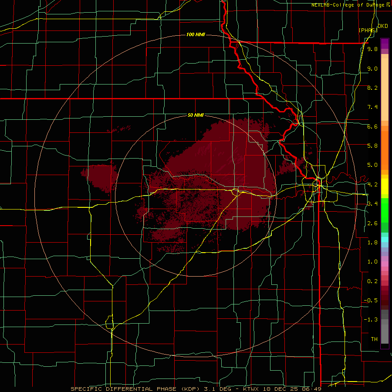Click the purple swatch at top of the color bar

(x=385, y=44)
